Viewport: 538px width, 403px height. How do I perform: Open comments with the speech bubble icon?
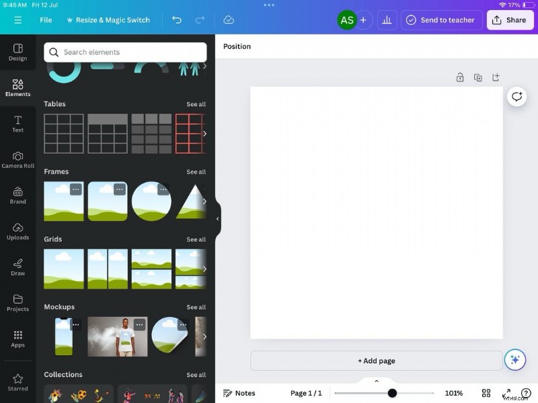click(x=516, y=97)
